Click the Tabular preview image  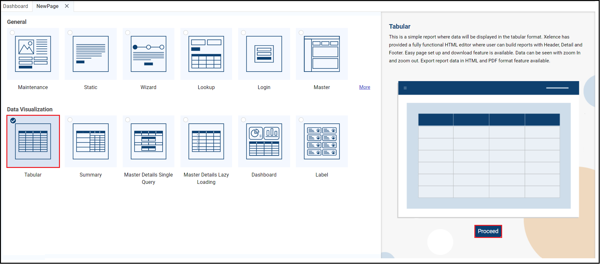tap(488, 149)
